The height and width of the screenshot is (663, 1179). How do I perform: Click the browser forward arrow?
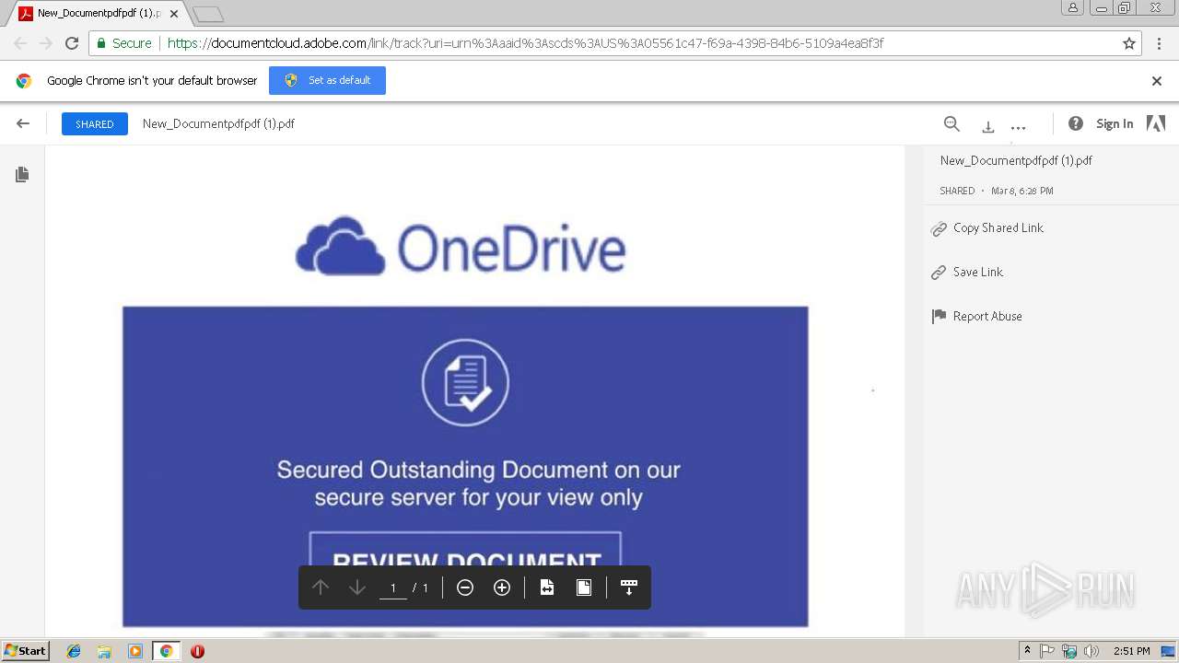click(46, 43)
